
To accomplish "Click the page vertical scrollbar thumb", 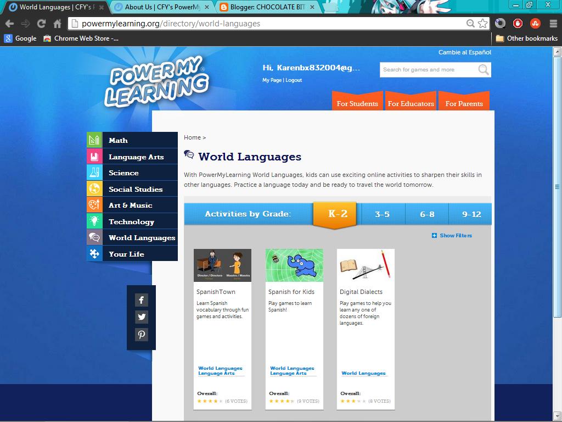I will coord(557,187).
